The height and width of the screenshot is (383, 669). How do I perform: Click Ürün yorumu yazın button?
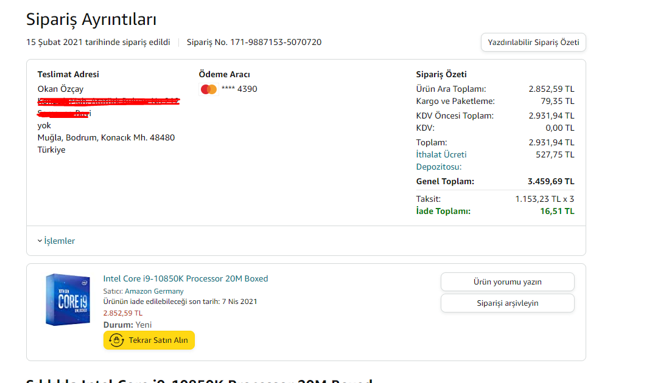(507, 281)
